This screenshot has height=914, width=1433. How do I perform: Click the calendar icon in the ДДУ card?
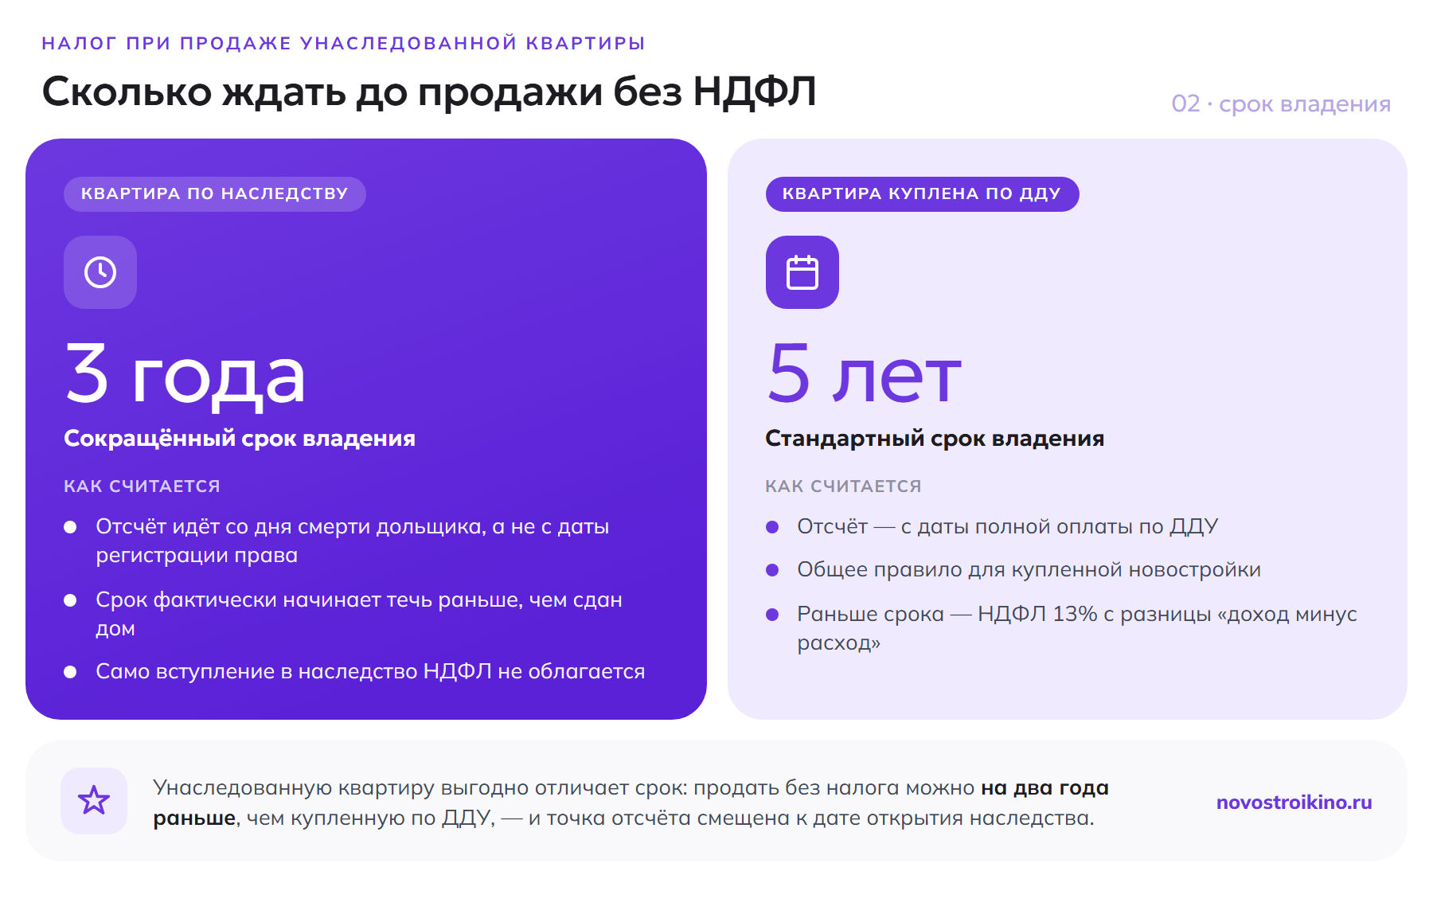(x=802, y=272)
